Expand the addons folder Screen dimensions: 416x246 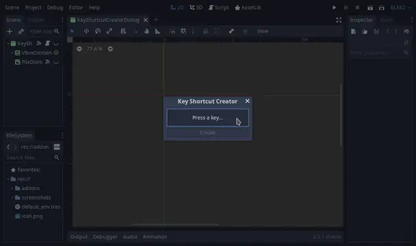(12, 188)
